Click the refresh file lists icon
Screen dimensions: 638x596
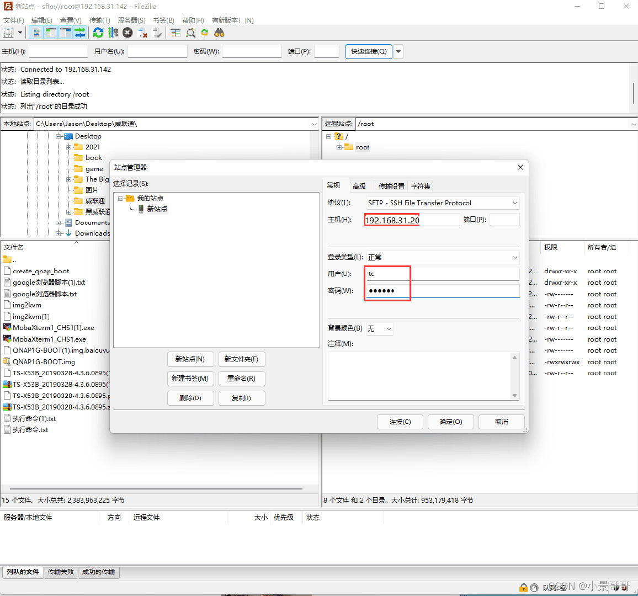point(98,33)
